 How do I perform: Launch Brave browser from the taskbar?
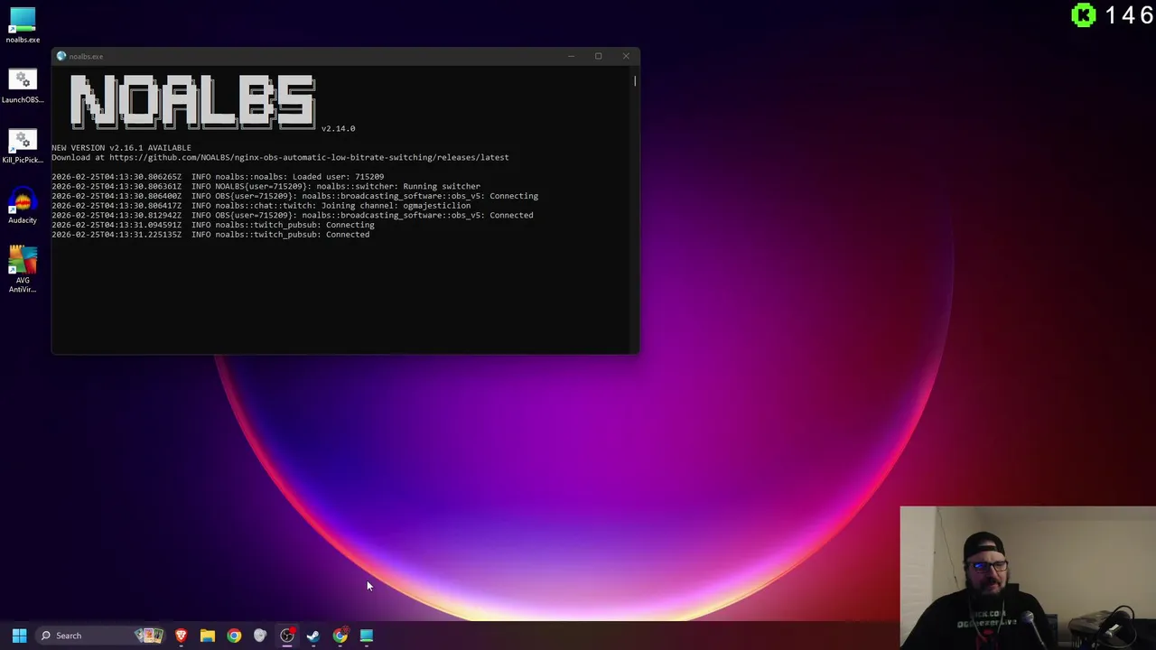click(181, 636)
